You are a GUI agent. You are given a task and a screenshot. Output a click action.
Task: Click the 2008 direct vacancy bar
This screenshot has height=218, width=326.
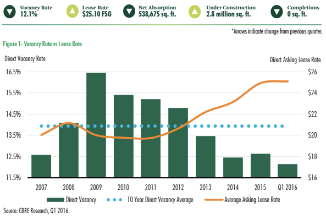(x=69, y=150)
